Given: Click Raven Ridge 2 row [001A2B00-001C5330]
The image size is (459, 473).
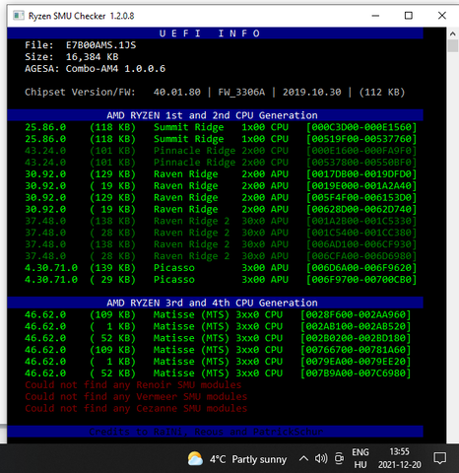Looking at the screenshot, I should 221,221.
